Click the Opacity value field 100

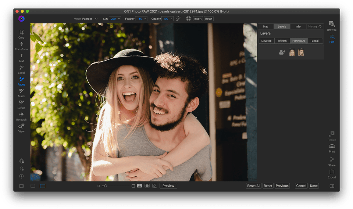166,19
